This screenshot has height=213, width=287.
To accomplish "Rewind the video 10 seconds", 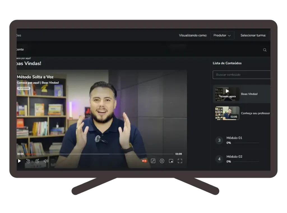I will coord(28,161).
